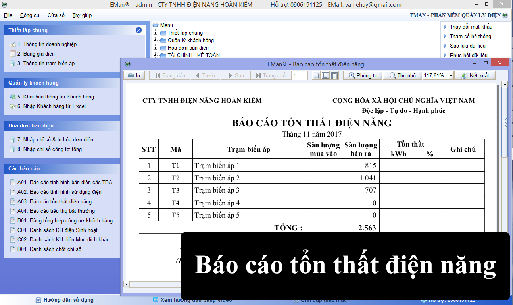Click icon beside Thông tin trạm biến áp

point(13,63)
